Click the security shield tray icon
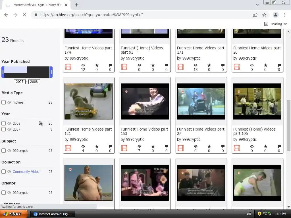Viewport: 291px width, 218px height. click(259, 214)
